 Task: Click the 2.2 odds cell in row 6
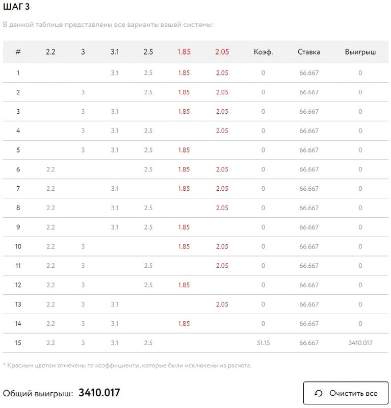(x=50, y=169)
